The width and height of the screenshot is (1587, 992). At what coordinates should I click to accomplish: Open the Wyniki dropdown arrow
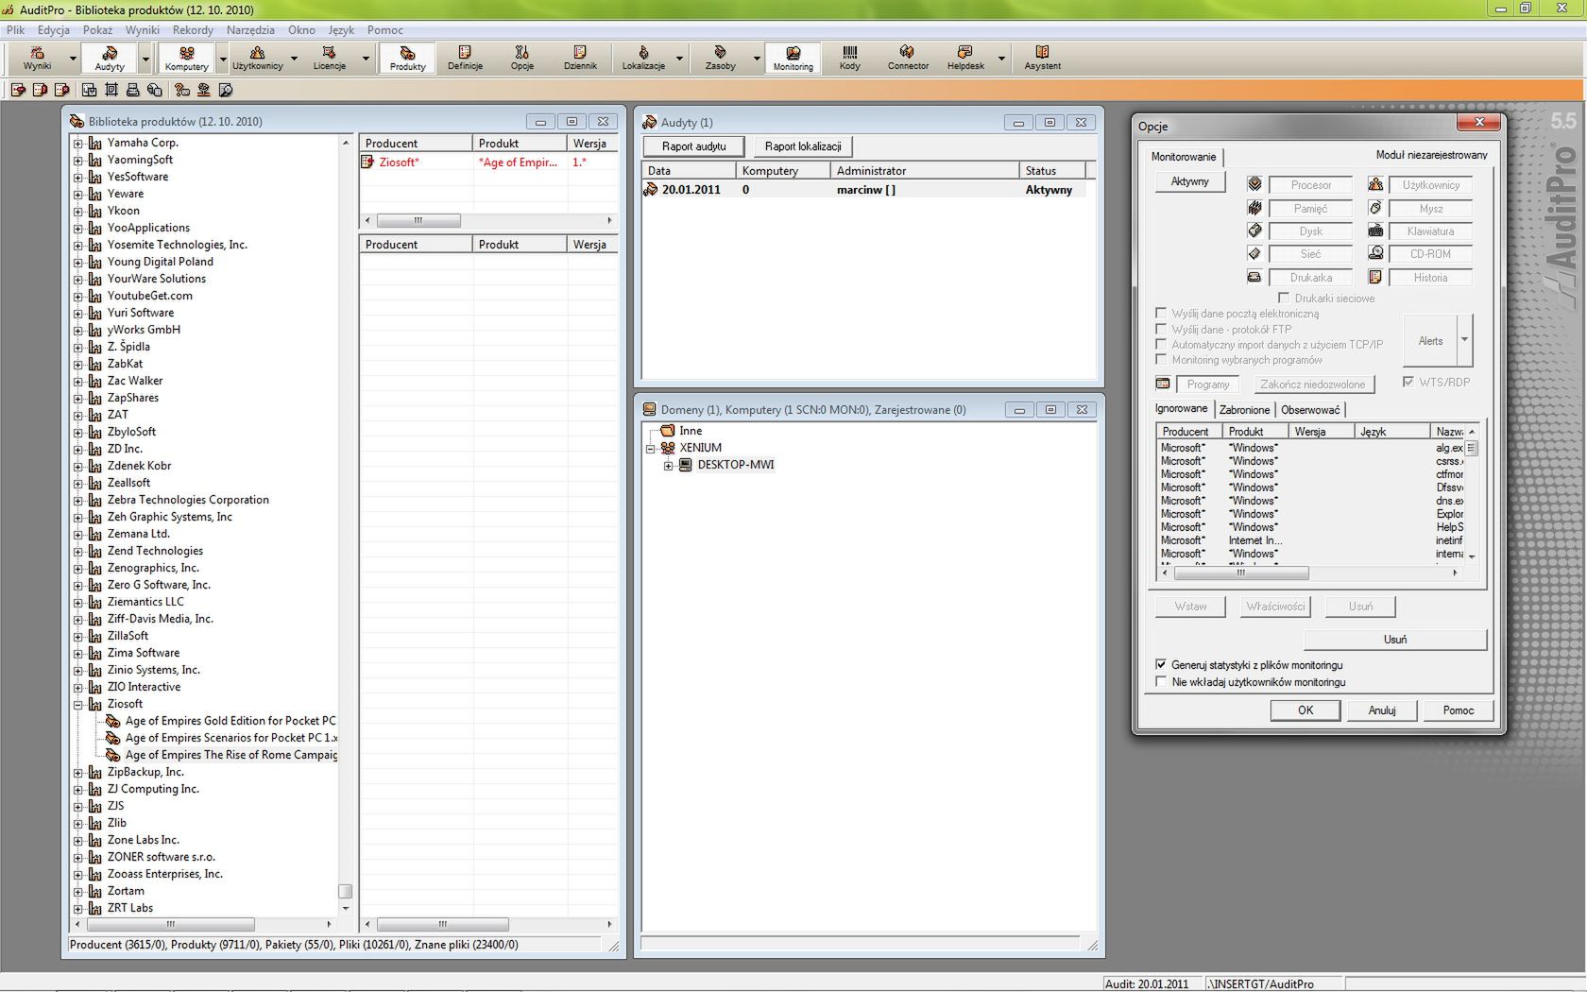pos(73,59)
